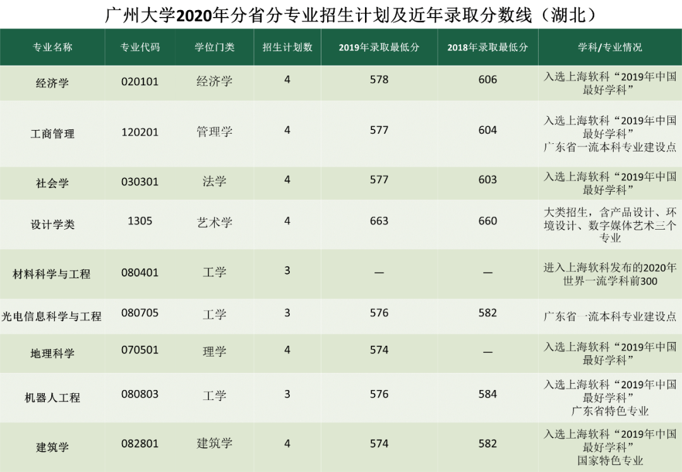The width and height of the screenshot is (682, 472).
Task: Click the major code 030301
Action: (x=140, y=182)
